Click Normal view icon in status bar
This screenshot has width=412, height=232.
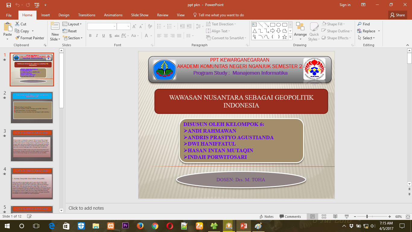coord(312,216)
